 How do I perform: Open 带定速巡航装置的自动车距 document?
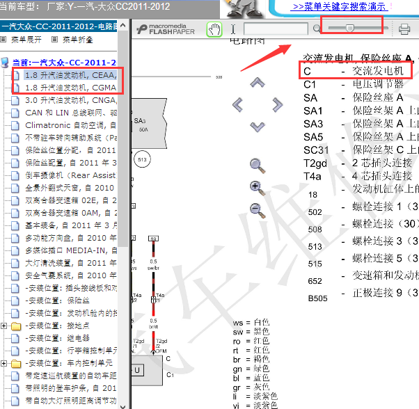71,376
